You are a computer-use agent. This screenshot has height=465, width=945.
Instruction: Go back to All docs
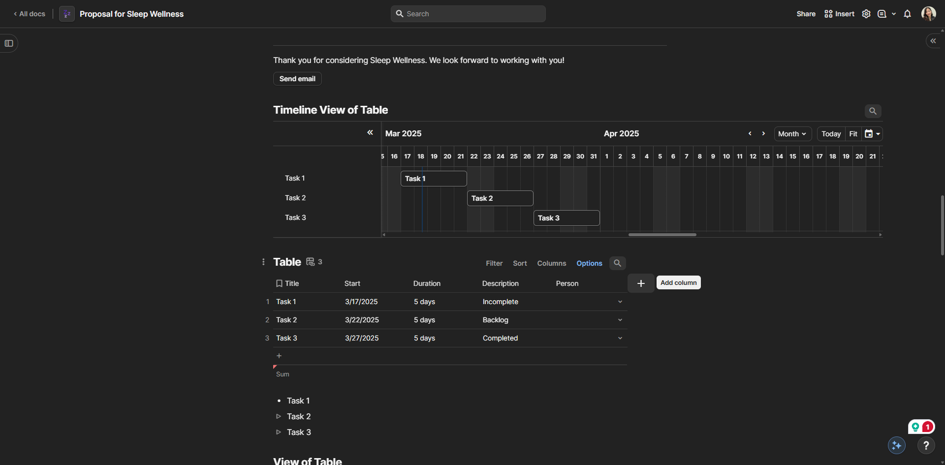point(30,14)
